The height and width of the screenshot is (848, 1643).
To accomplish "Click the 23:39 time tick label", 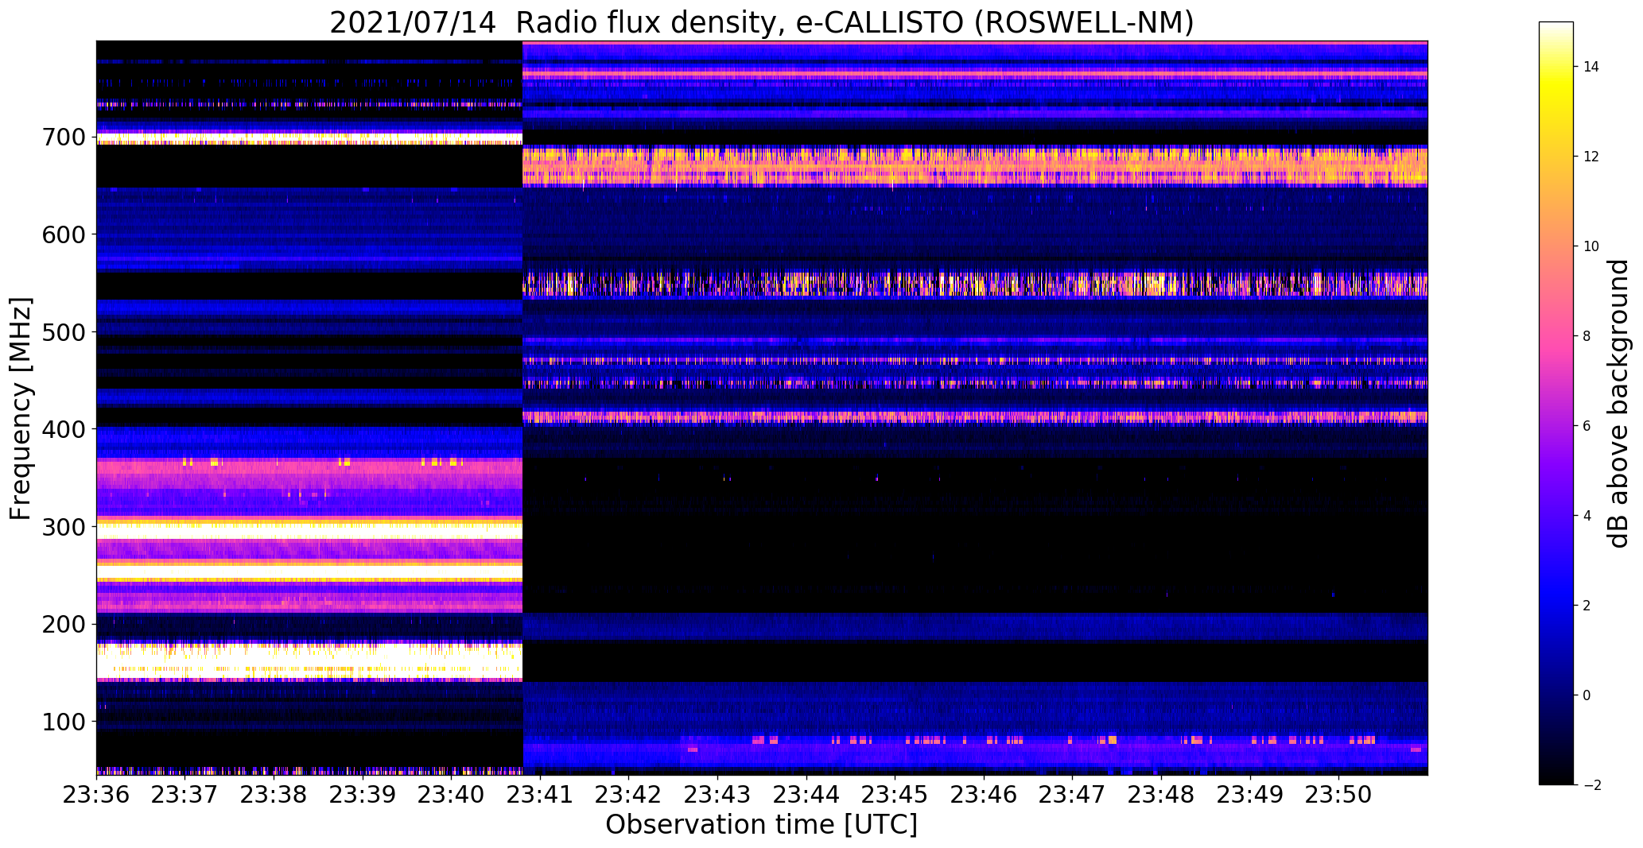I will click(363, 795).
